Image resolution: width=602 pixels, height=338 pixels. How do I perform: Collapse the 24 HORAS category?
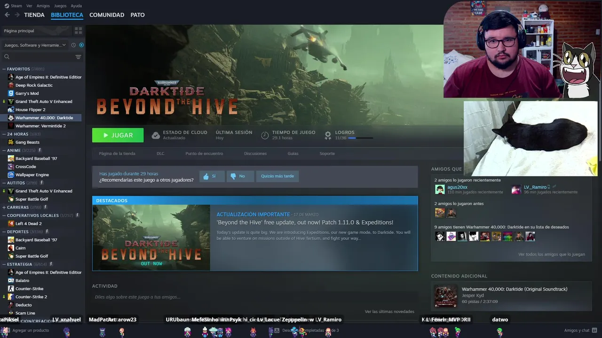point(4,134)
